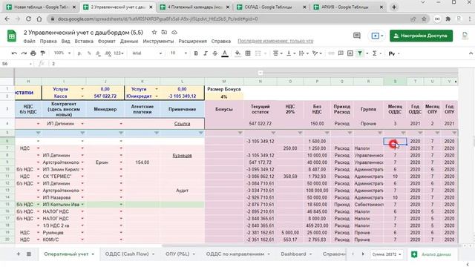Open the font size dropdown
Screen dimensions: 475x267
click(178, 53)
